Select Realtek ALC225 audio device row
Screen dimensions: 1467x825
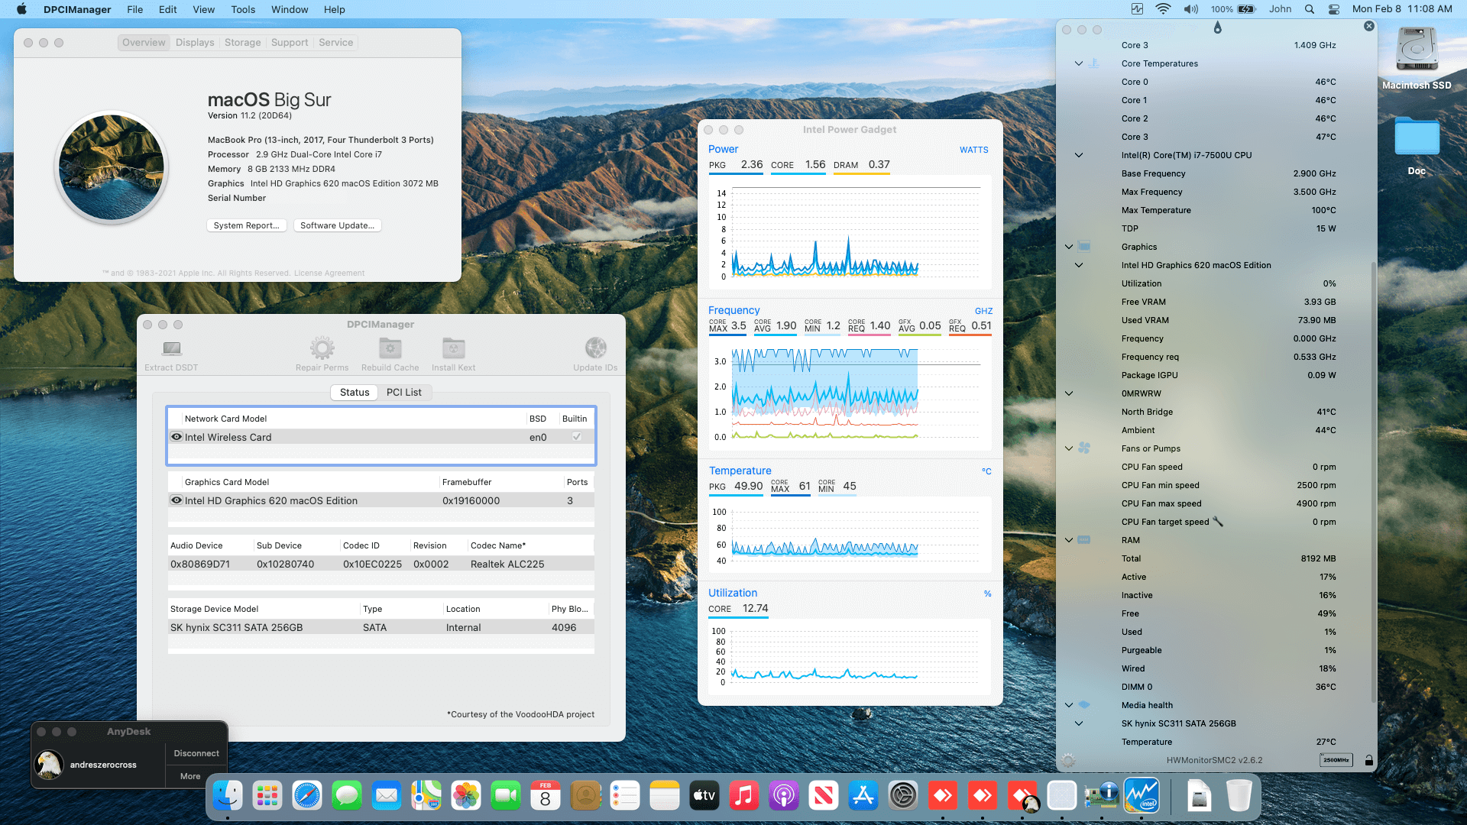click(x=381, y=564)
